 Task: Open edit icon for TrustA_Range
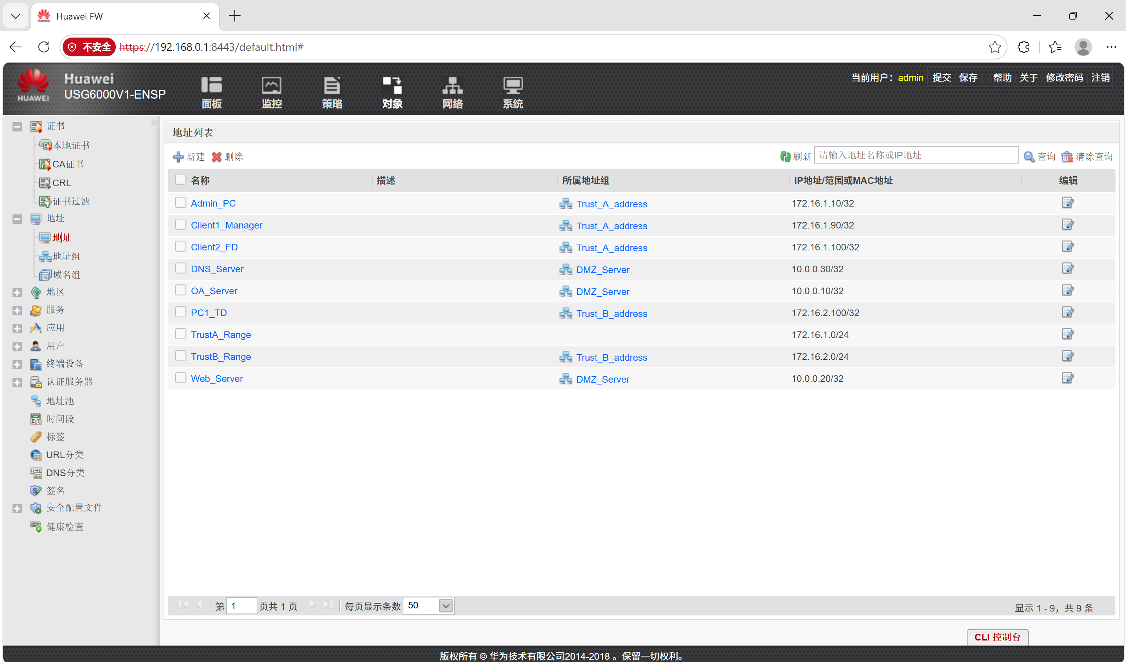[1067, 334]
